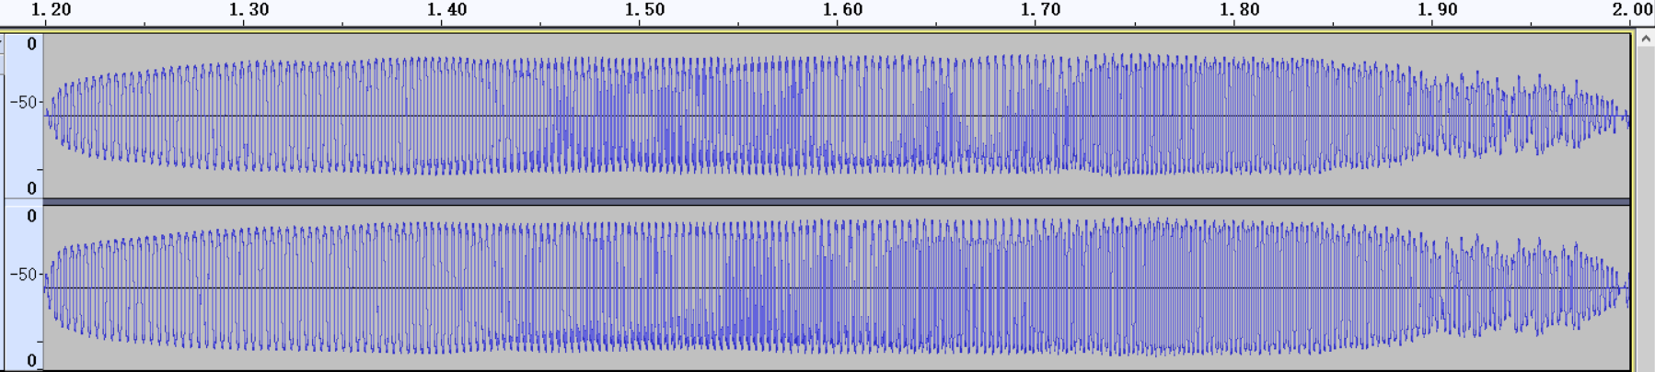Click the top 0 label of the lower channel scale
The width and height of the screenshot is (1655, 372).
point(31,216)
